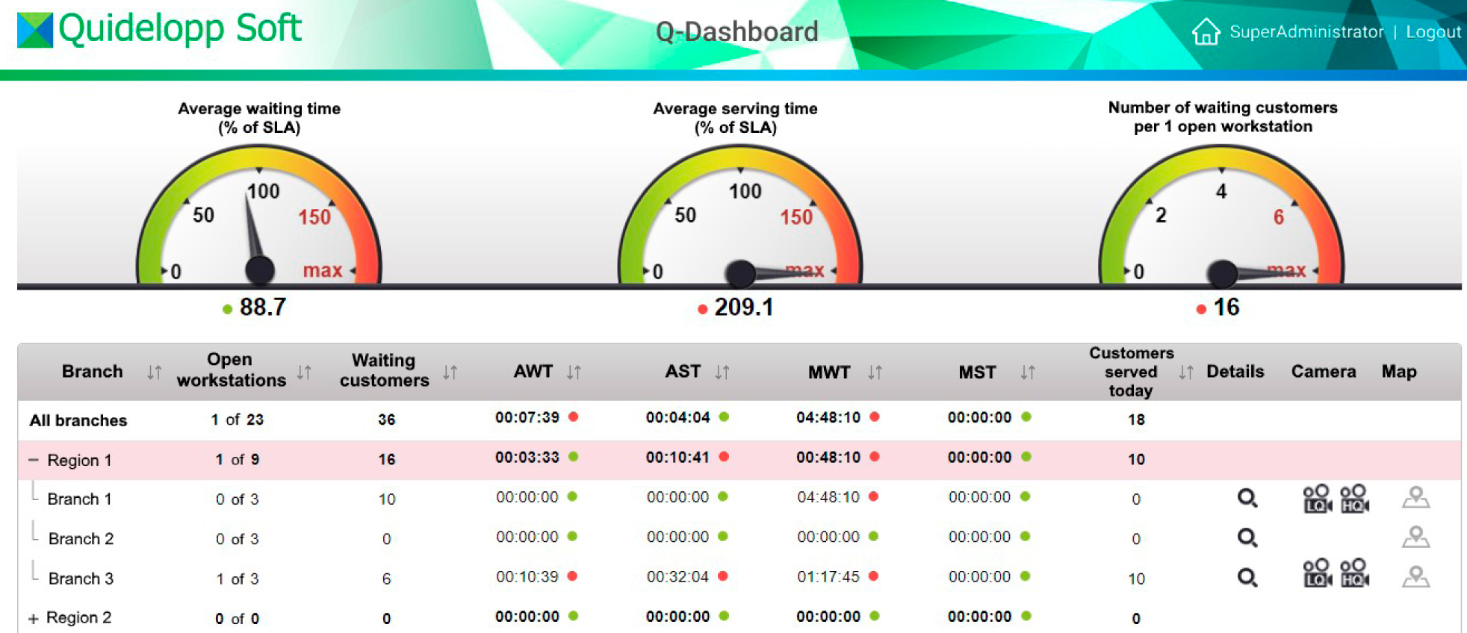Screen dimensions: 1467x633
Task: Show Branch 3 on the map
Action: pos(1415,577)
